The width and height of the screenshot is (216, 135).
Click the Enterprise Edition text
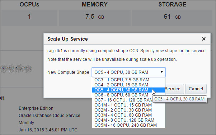[x=36, y=108]
